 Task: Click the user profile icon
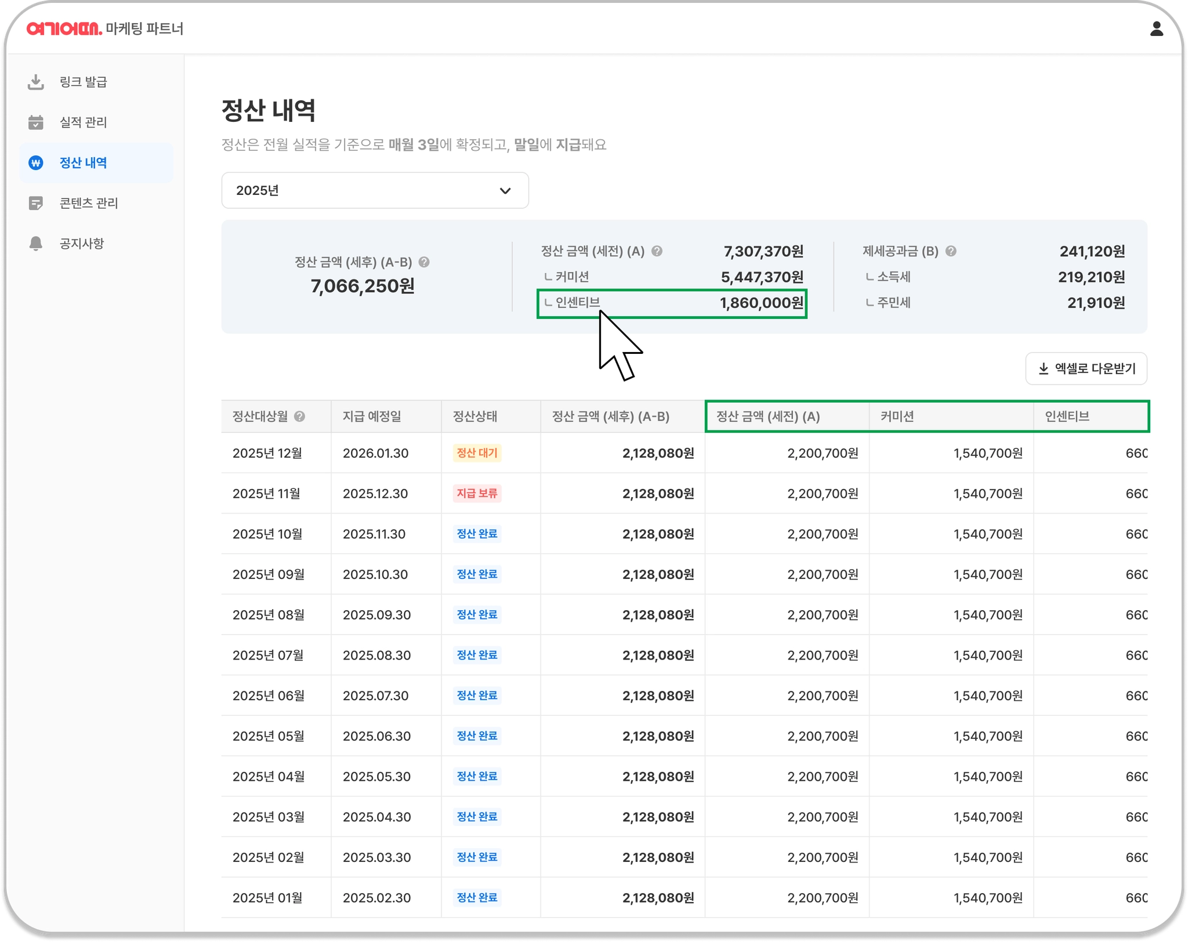click(1156, 29)
